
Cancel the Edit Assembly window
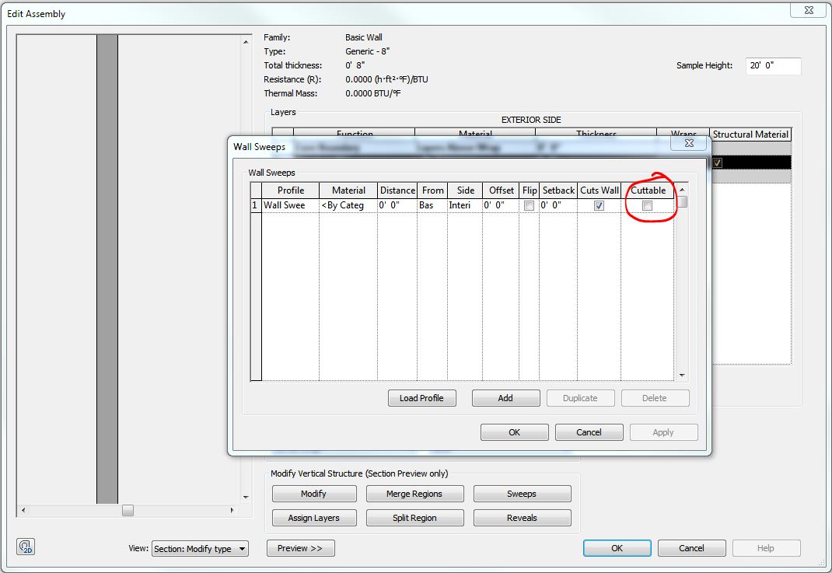click(x=691, y=548)
